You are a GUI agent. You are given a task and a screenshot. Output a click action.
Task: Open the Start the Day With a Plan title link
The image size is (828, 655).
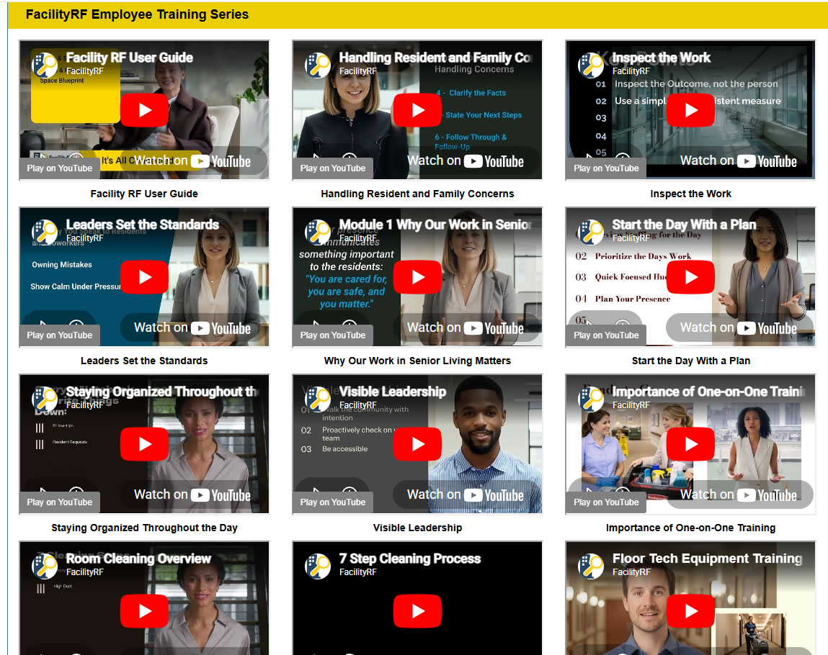pyautogui.click(x=684, y=225)
